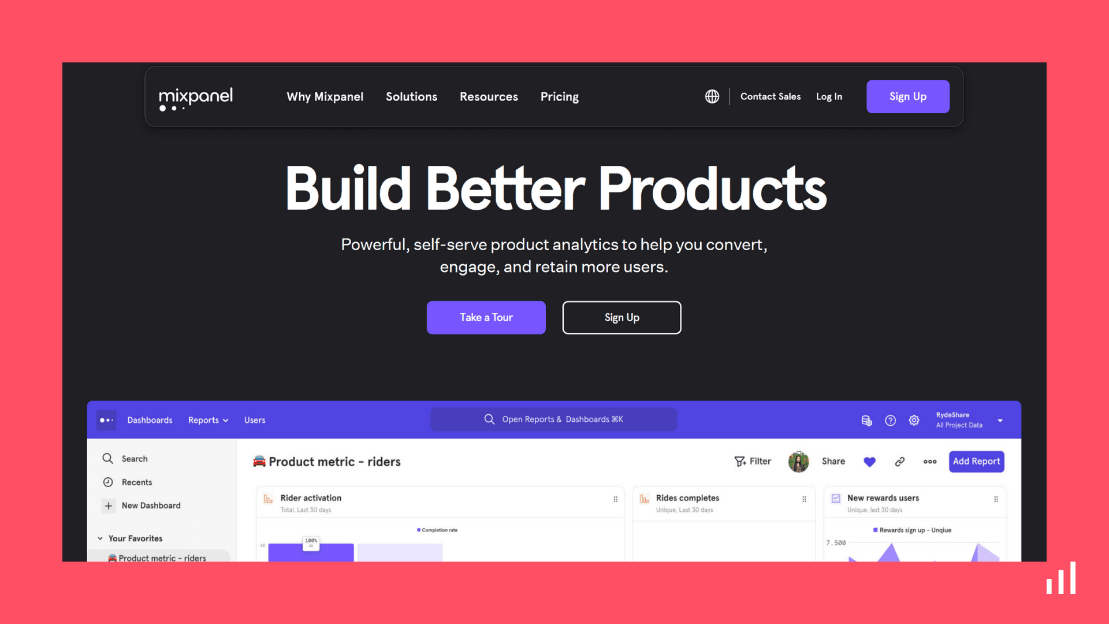Viewport: 1109px width, 624px height.
Task: Open the global language/region selector
Action: click(x=712, y=96)
